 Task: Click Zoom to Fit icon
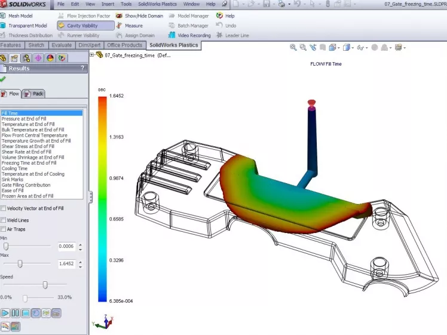(293, 47)
